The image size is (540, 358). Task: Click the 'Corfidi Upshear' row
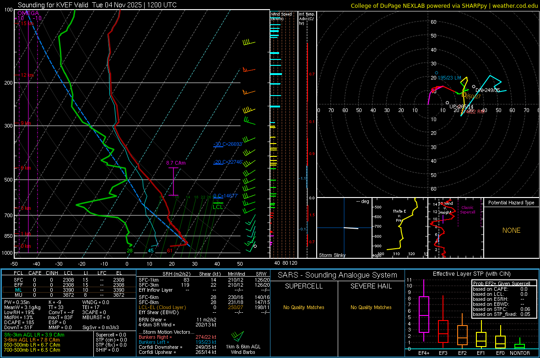[178, 352]
